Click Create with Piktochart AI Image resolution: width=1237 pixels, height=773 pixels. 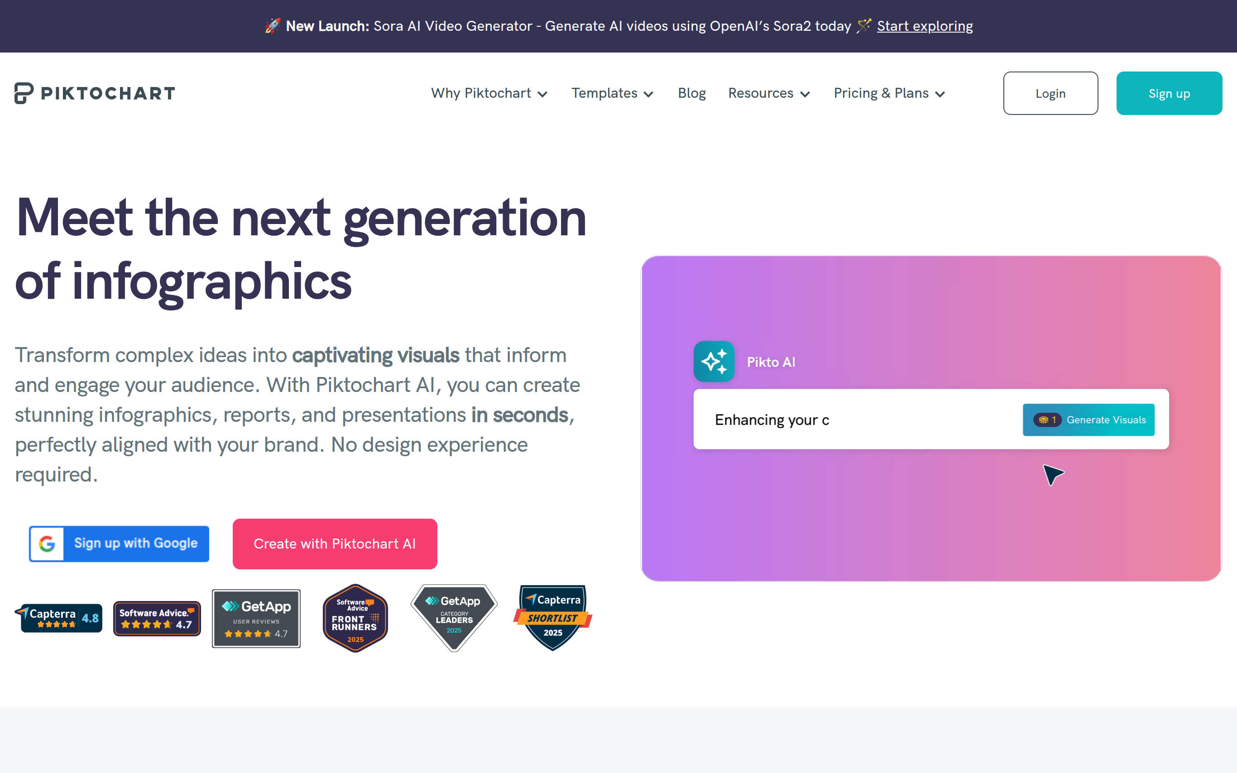(335, 544)
